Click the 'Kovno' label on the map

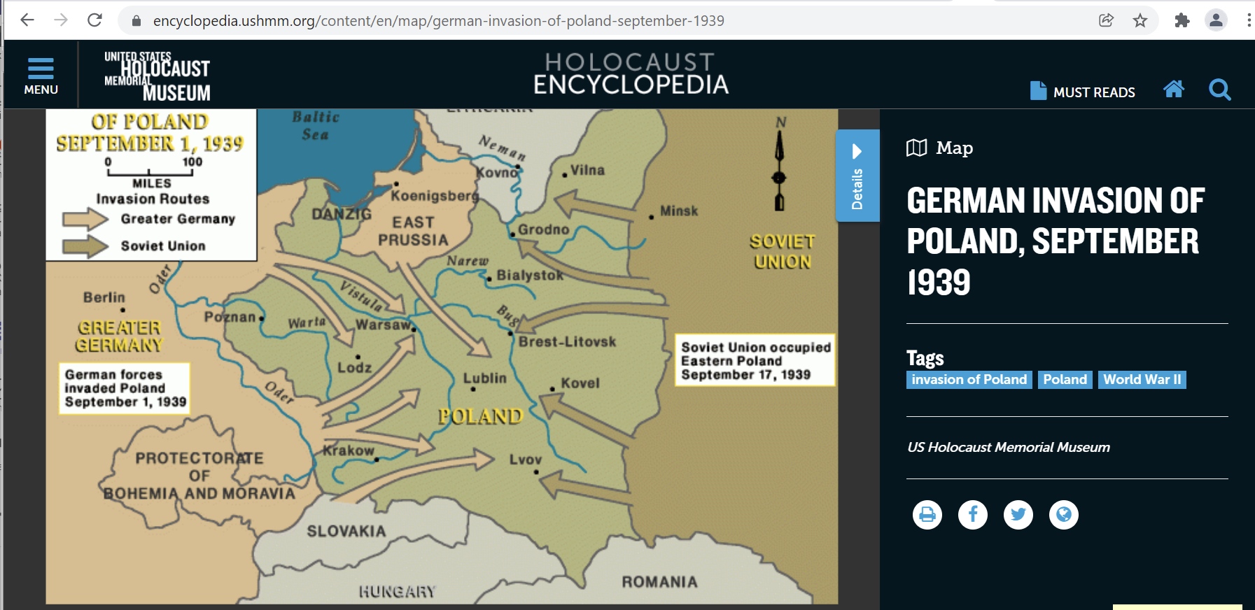click(x=496, y=172)
